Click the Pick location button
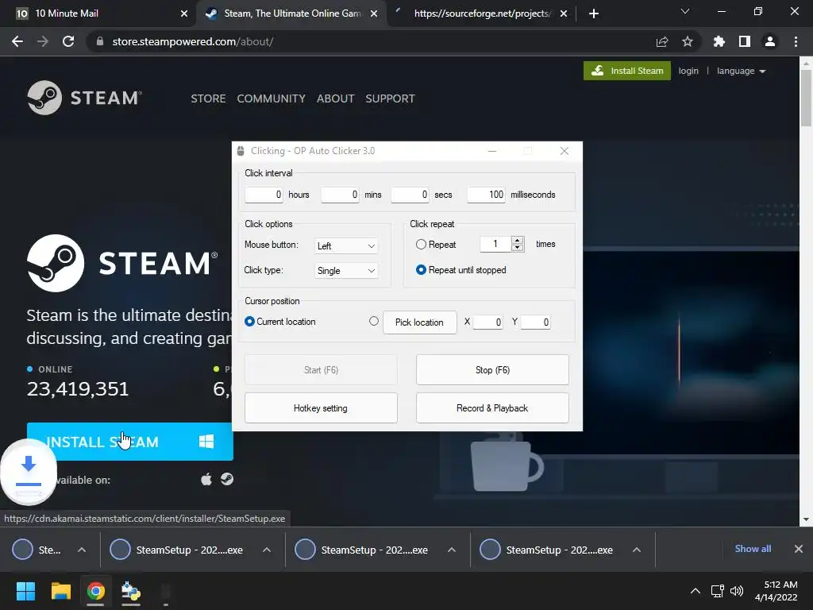This screenshot has height=610, width=813. (419, 322)
